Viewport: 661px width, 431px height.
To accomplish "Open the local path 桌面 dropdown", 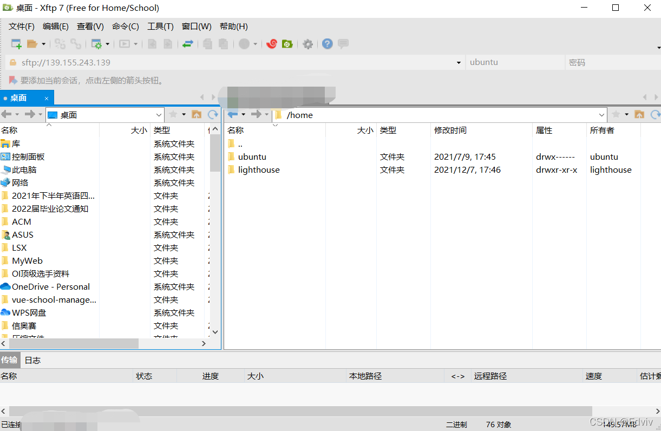I will point(159,115).
